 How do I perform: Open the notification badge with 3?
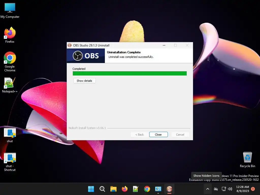[x=253, y=189]
